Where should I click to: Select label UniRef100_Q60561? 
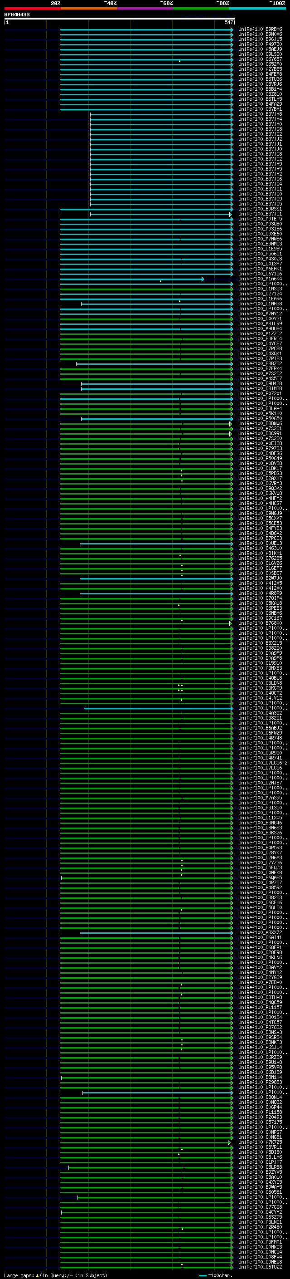click(x=260, y=1192)
